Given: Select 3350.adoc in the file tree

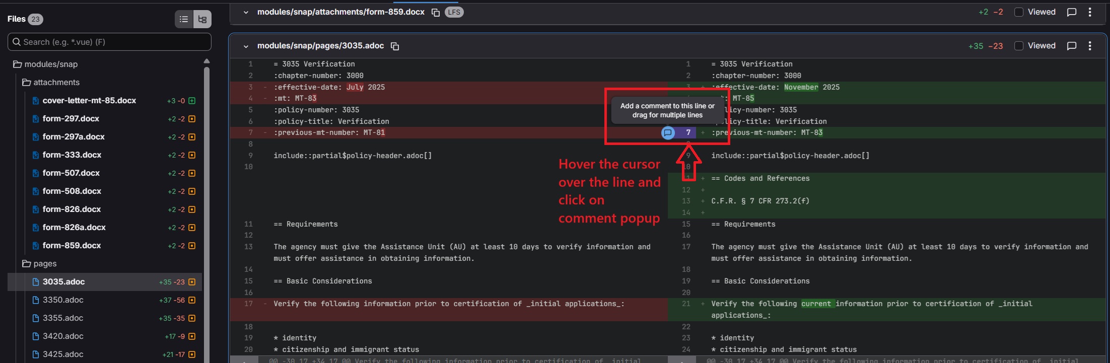Looking at the screenshot, I should tap(63, 300).
